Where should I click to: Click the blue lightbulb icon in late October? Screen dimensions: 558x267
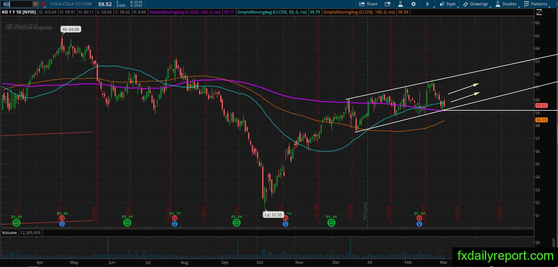285,224
